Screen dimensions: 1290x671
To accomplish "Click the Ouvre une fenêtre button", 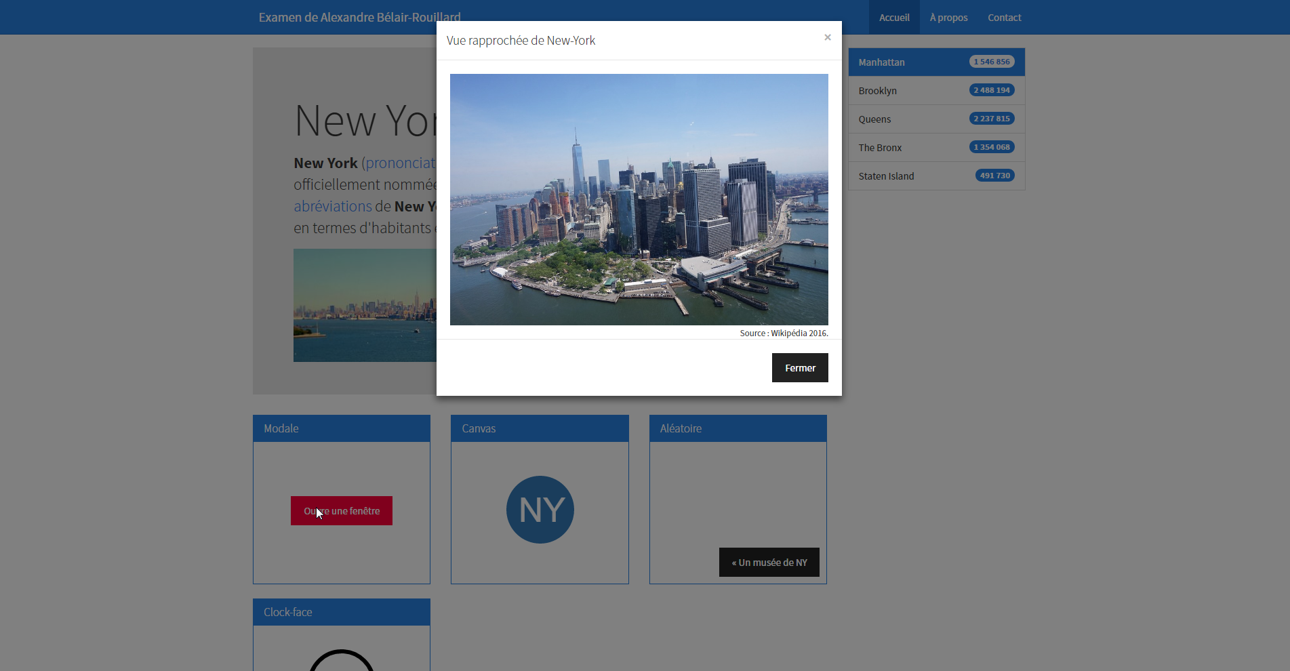I will (342, 511).
